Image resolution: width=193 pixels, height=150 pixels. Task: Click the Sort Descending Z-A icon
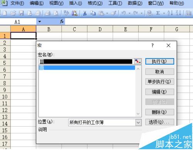tap(178, 13)
